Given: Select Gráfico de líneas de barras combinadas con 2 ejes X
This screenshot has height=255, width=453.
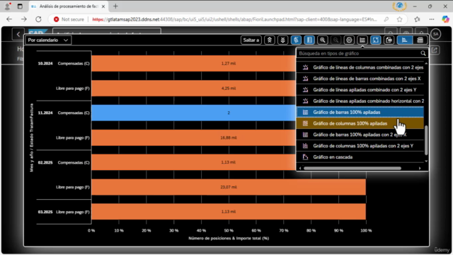Looking at the screenshot, I should pyautogui.click(x=360, y=79).
